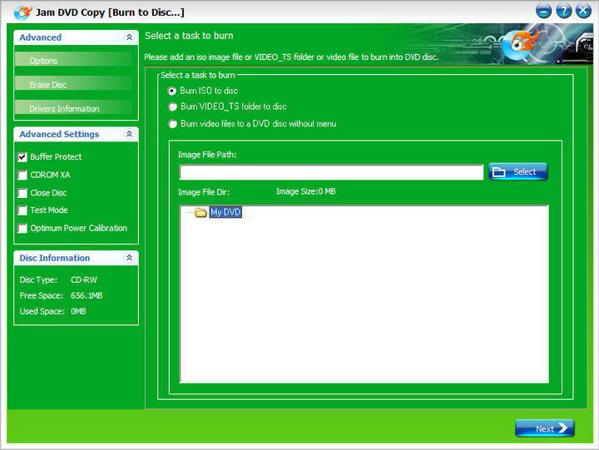Turn on Test Mode checkbox
This screenshot has width=599, height=450.
[x=22, y=210]
